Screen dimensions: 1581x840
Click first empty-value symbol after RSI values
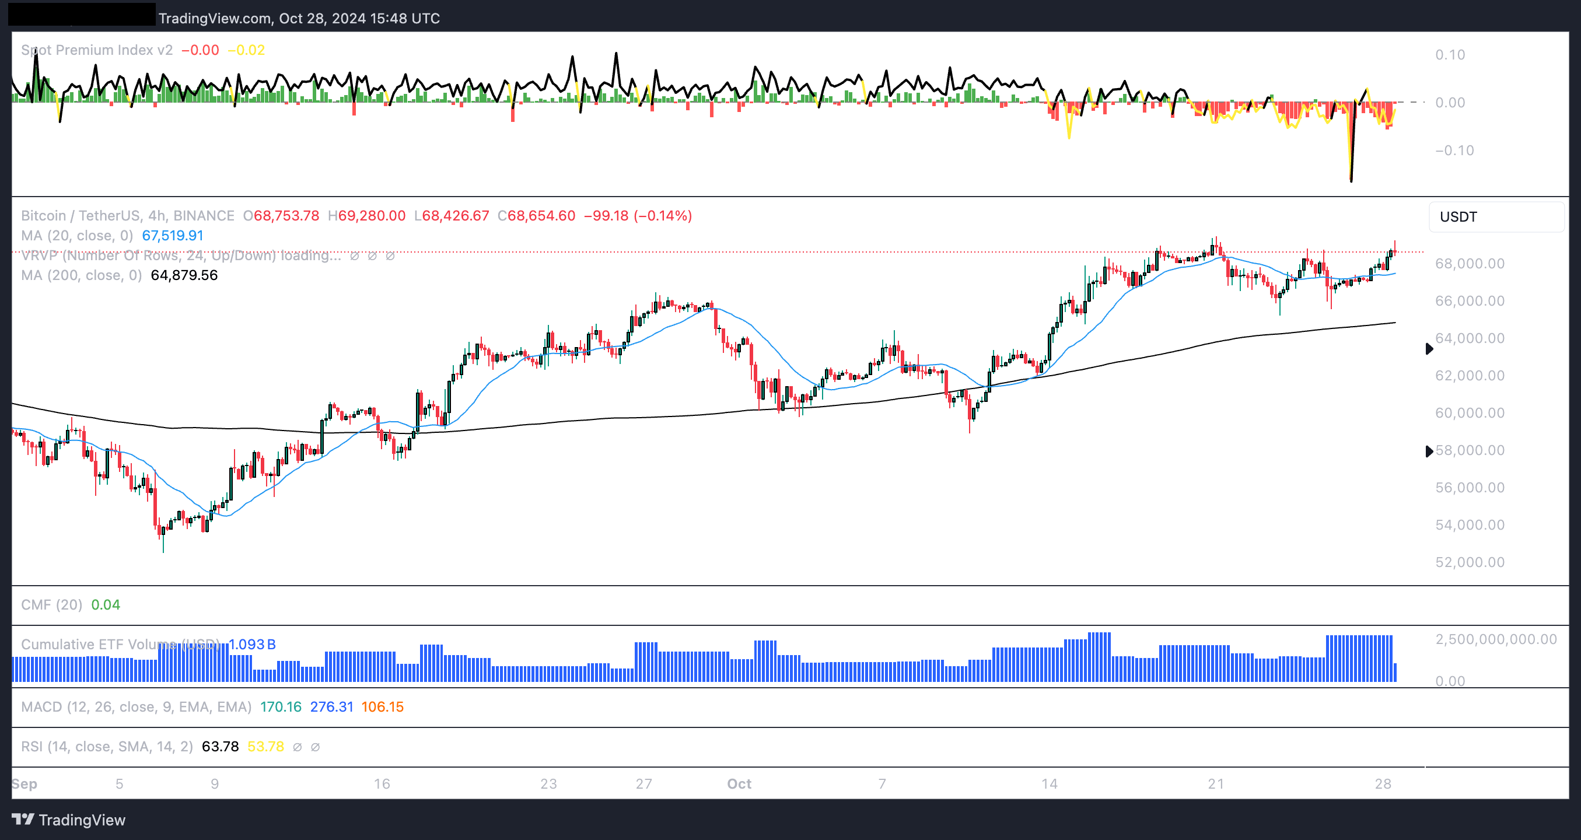tap(297, 747)
